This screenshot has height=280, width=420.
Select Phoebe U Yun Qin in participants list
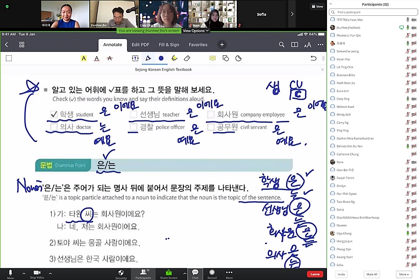pos(373,35)
